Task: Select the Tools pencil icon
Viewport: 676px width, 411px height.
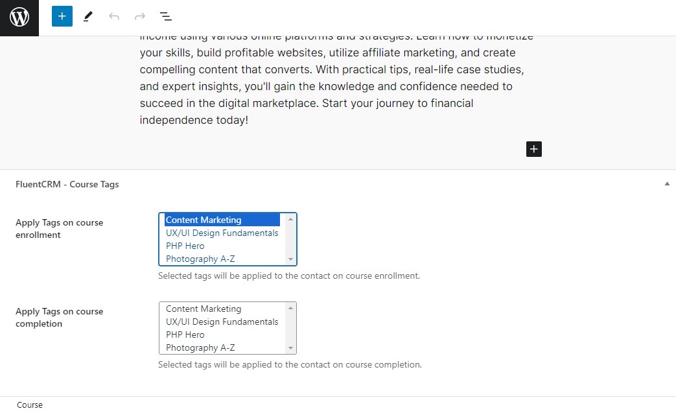Action: [88, 16]
